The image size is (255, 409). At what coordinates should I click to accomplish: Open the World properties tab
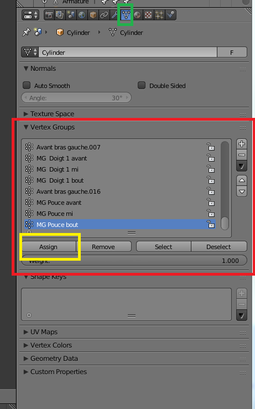point(82,15)
